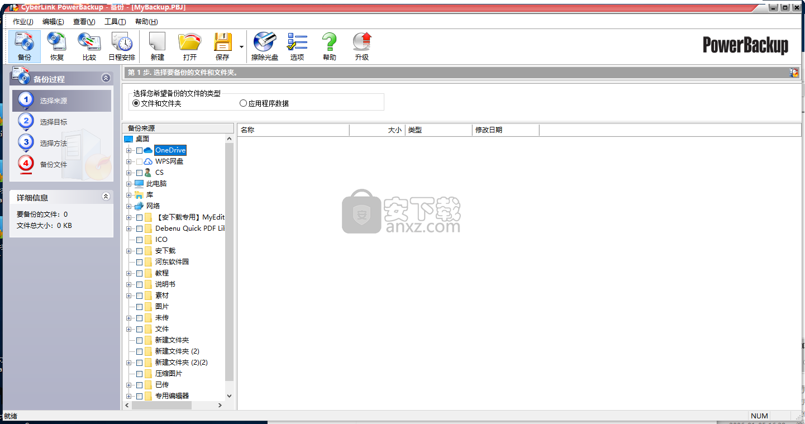Expand the 此电脑 tree node
The height and width of the screenshot is (424, 805).
click(128, 184)
